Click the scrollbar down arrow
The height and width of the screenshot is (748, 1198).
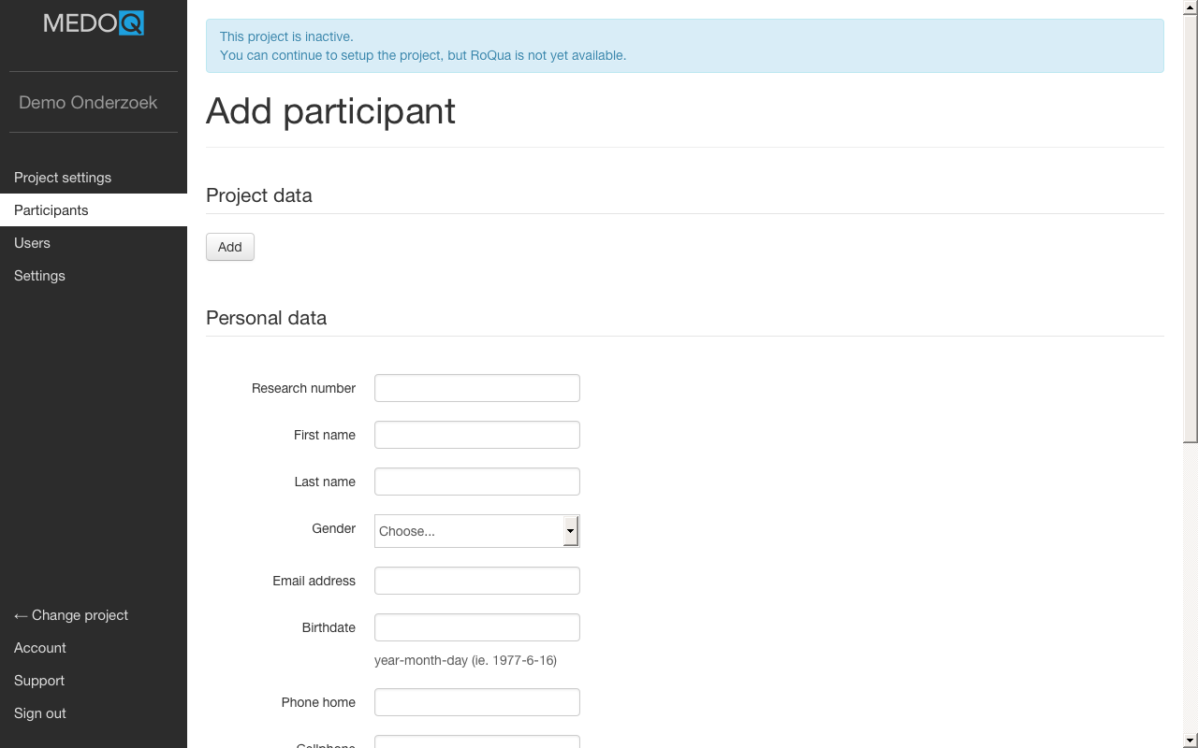coord(1191,741)
